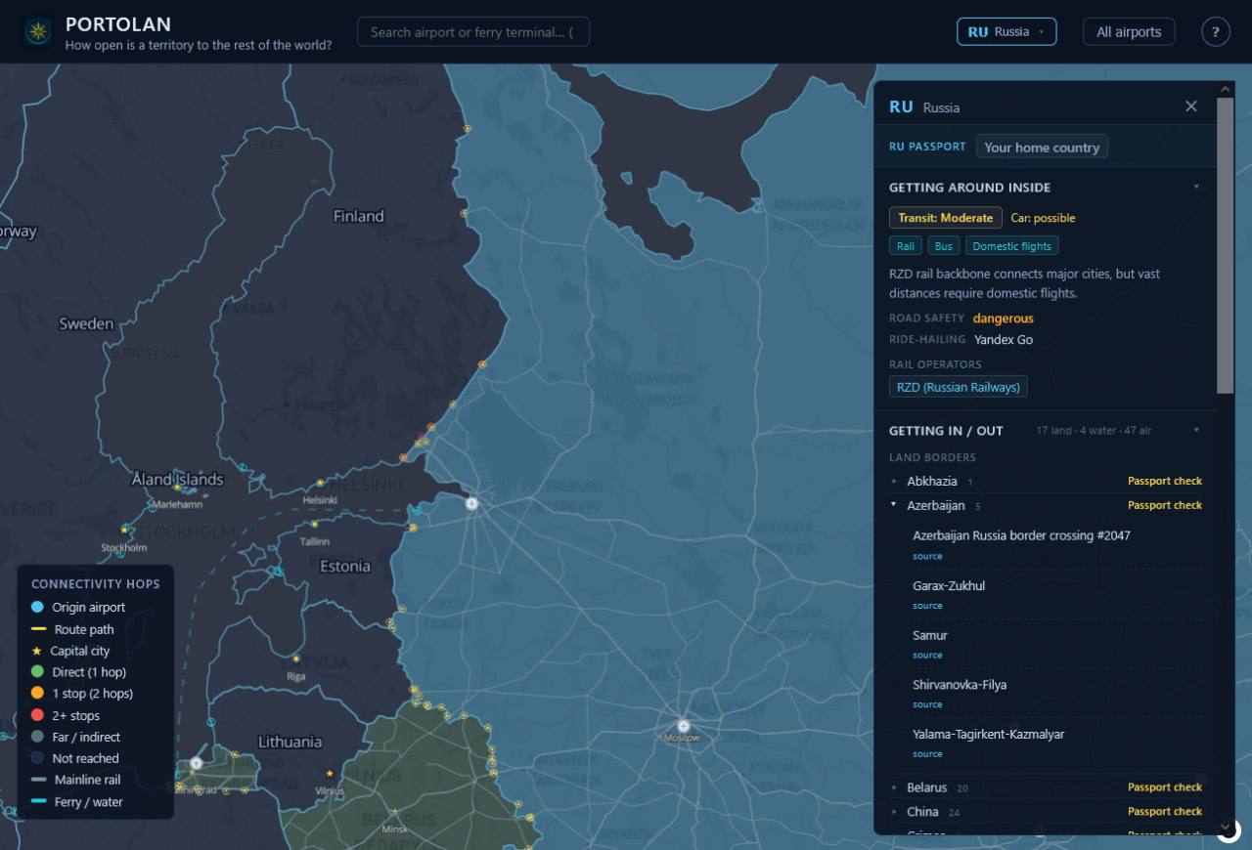Click the Stockholm capital star marker
Screen dimensions: 1252x850
click(x=124, y=530)
